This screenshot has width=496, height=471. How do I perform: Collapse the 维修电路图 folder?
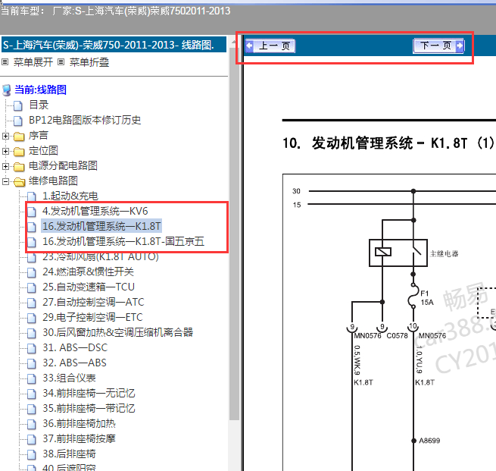(5, 181)
